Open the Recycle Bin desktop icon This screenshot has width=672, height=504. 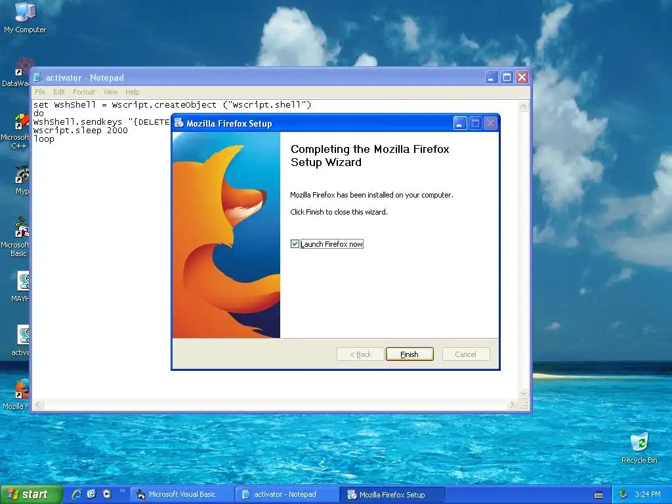coord(639,448)
